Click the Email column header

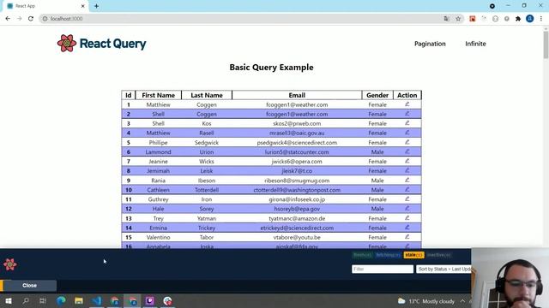click(297, 95)
